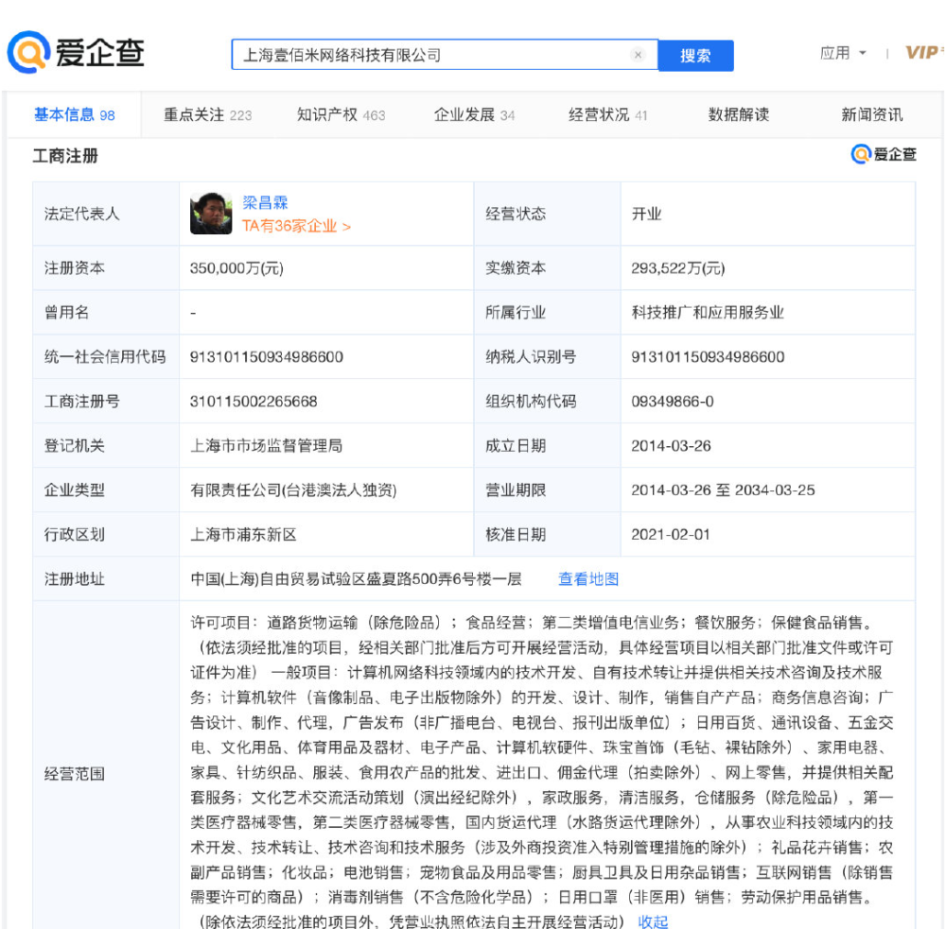Collapse business scope with 收起

click(x=653, y=921)
